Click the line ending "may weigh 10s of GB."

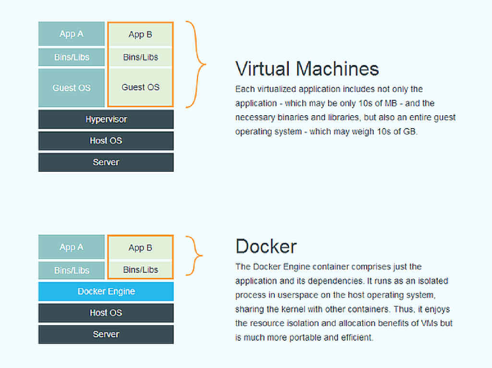click(x=326, y=131)
